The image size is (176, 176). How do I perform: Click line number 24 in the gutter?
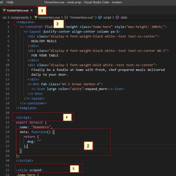click(7, 132)
